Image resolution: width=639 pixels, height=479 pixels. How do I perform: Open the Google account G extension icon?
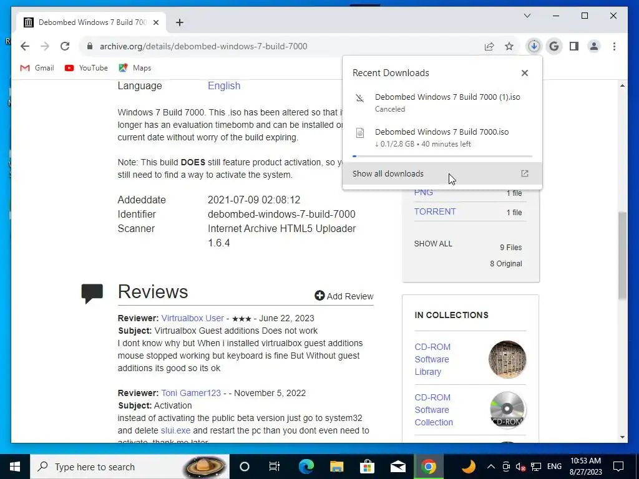tap(554, 46)
